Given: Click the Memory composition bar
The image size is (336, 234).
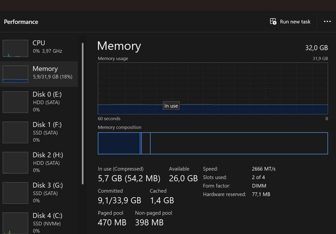Looking at the screenshot, I should click(213, 143).
